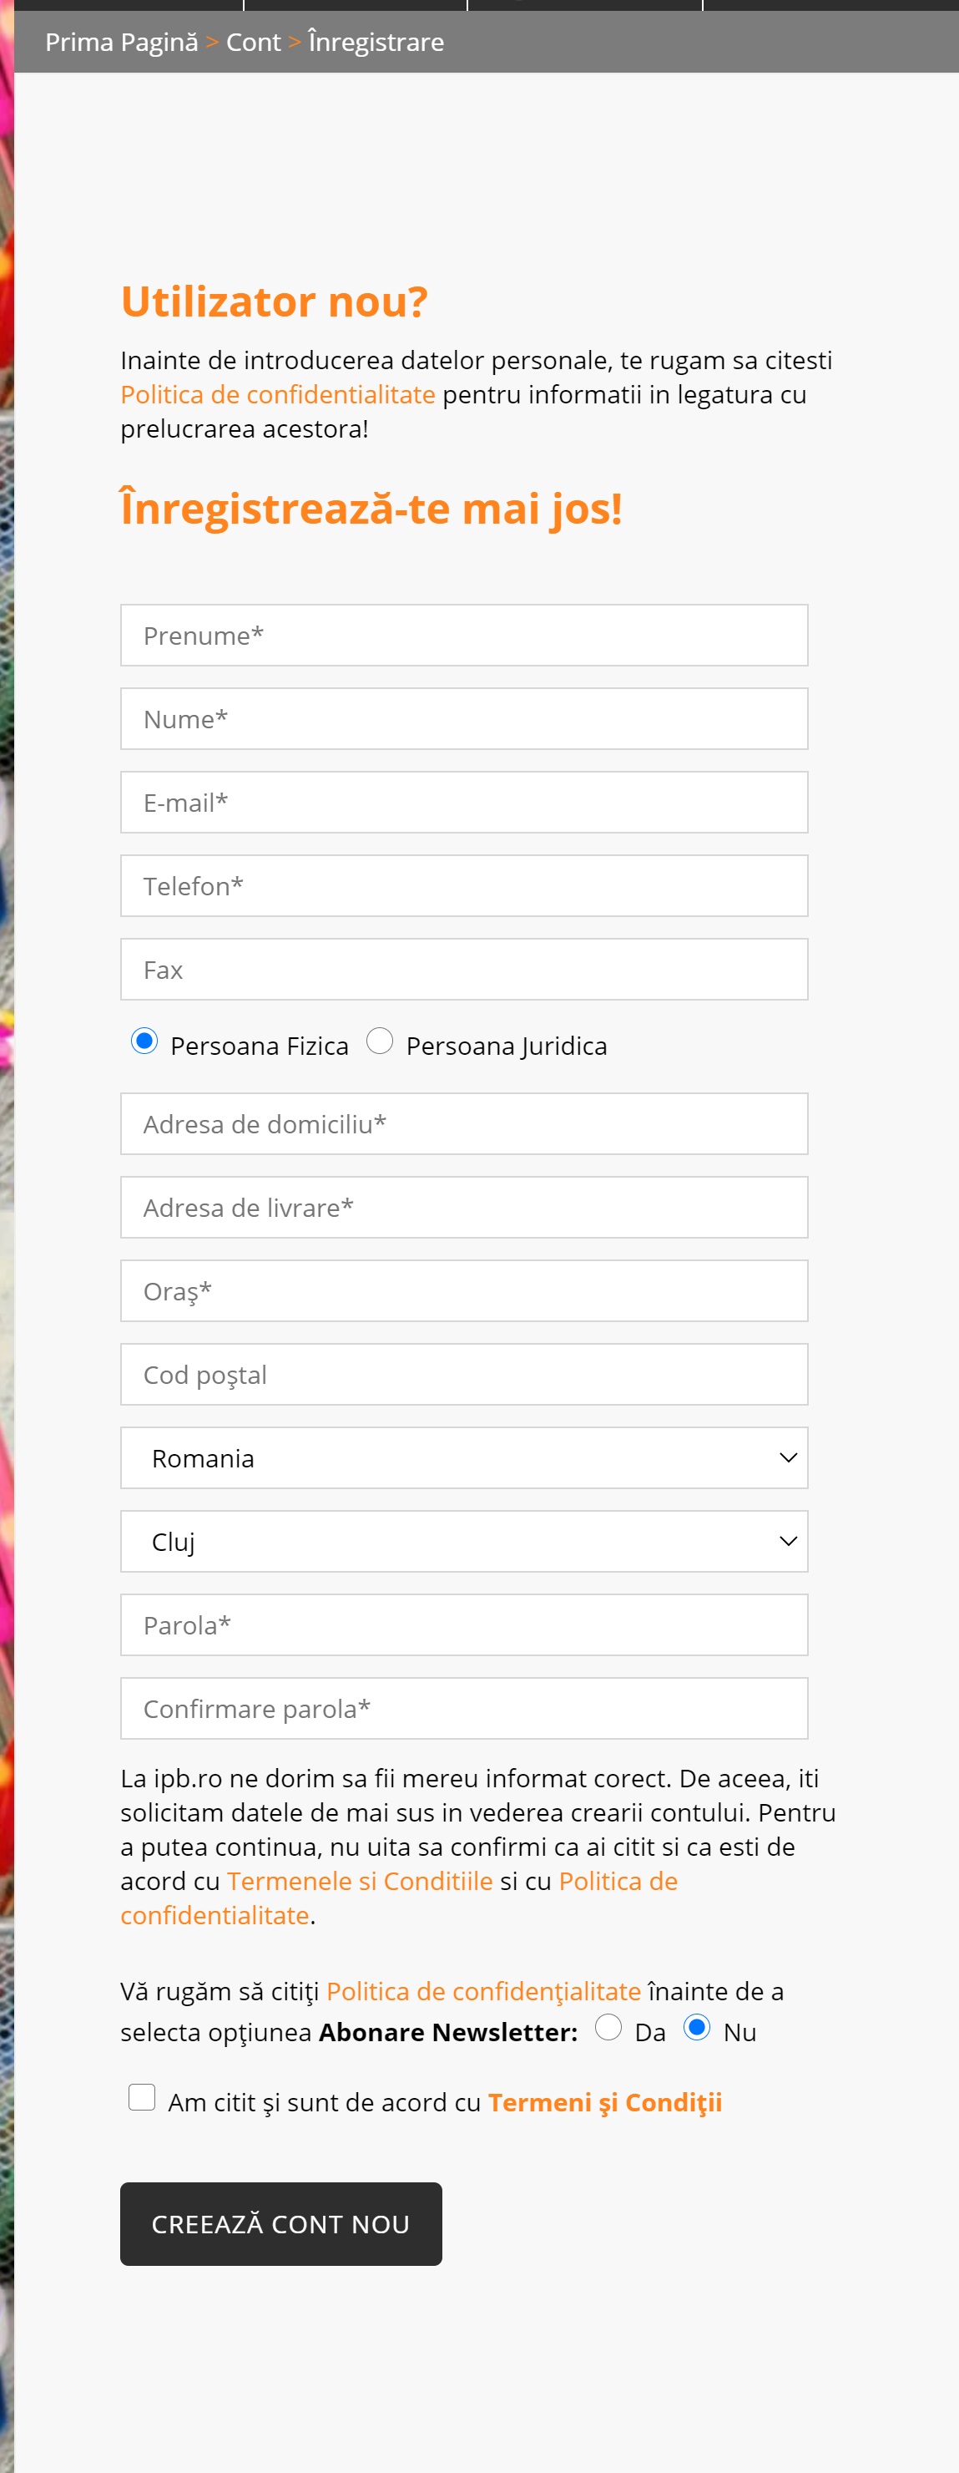The image size is (959, 2473).
Task: Click the Adresa de domiciliu field
Action: tap(464, 1124)
